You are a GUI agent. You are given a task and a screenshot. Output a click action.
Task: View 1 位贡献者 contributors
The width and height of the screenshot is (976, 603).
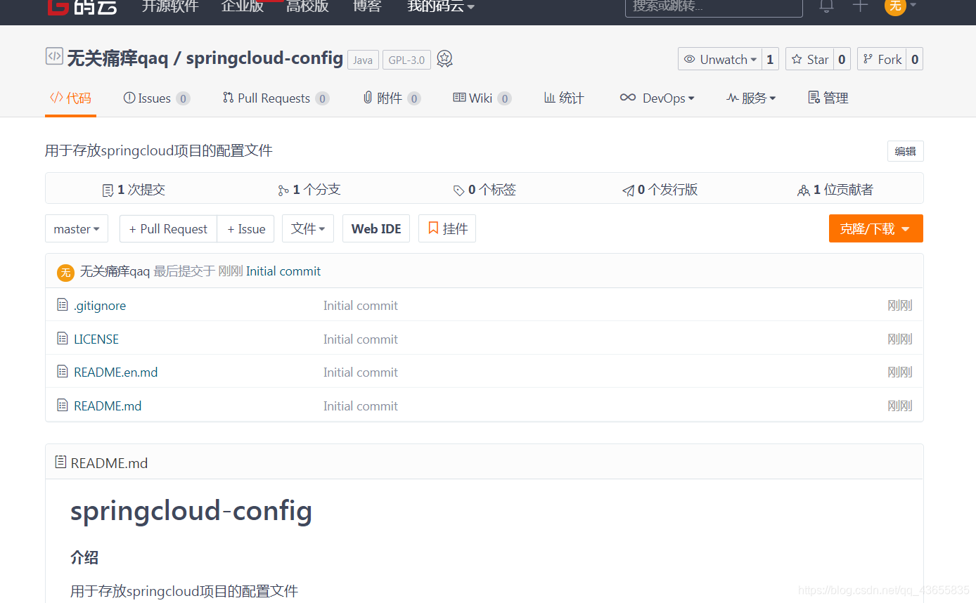(x=835, y=190)
